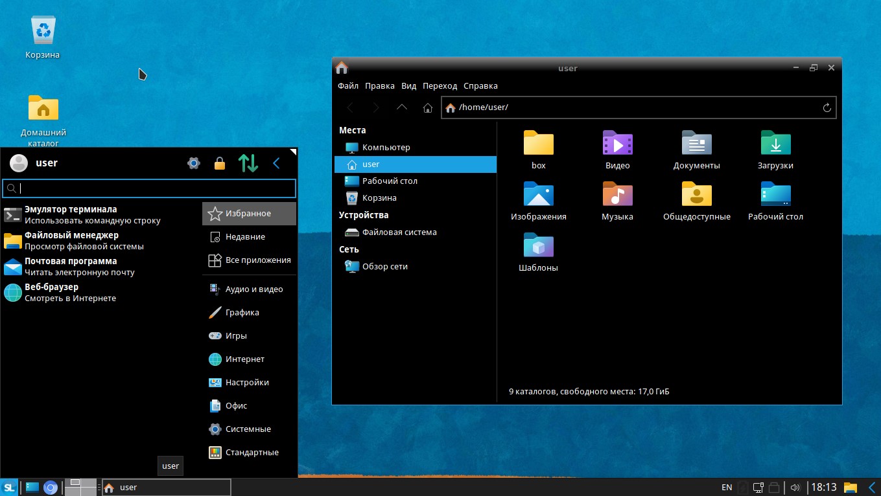Refresh the folder with the reload icon

[827, 107]
